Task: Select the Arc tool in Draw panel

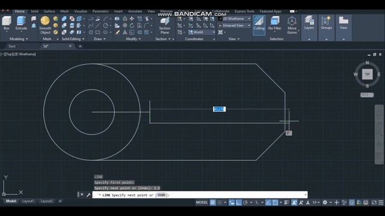Action: pos(106,19)
